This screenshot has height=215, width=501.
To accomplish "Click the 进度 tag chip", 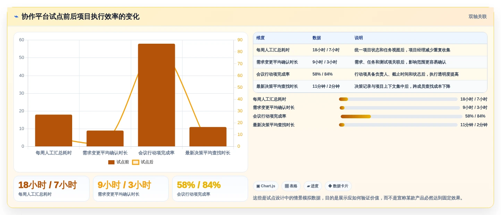I will tap(313, 186).
